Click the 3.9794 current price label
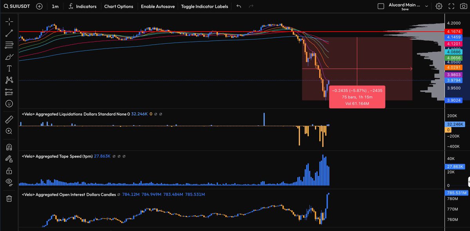 453,80
